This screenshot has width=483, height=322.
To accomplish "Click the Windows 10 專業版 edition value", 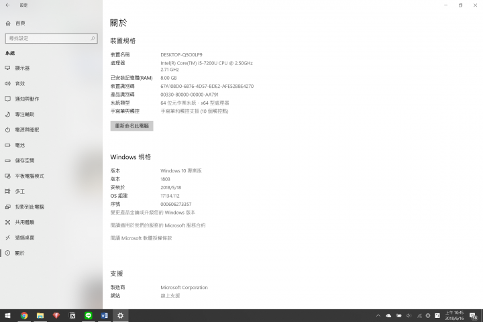I will coord(181,170).
